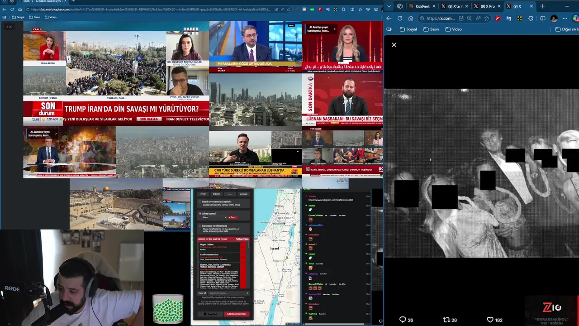Open Basın folder in left browser
Image resolution: width=579 pixels, height=326 pixels.
click(x=34, y=17)
